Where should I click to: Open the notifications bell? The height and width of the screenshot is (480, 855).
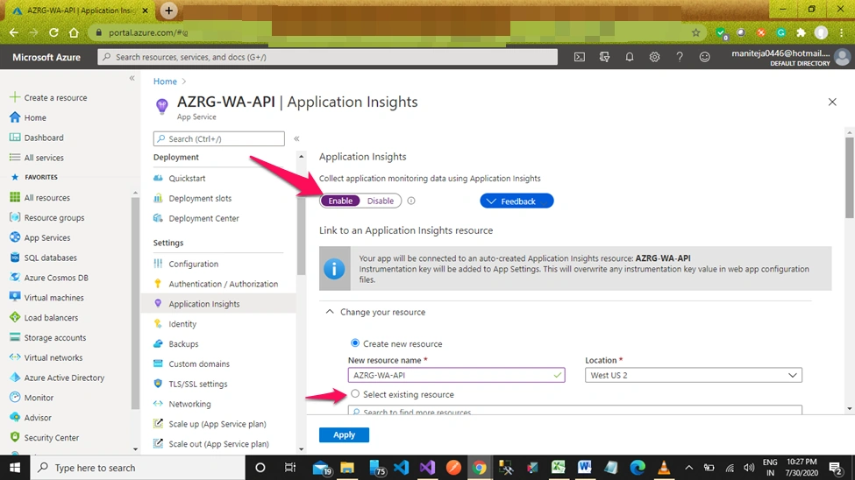tap(630, 57)
